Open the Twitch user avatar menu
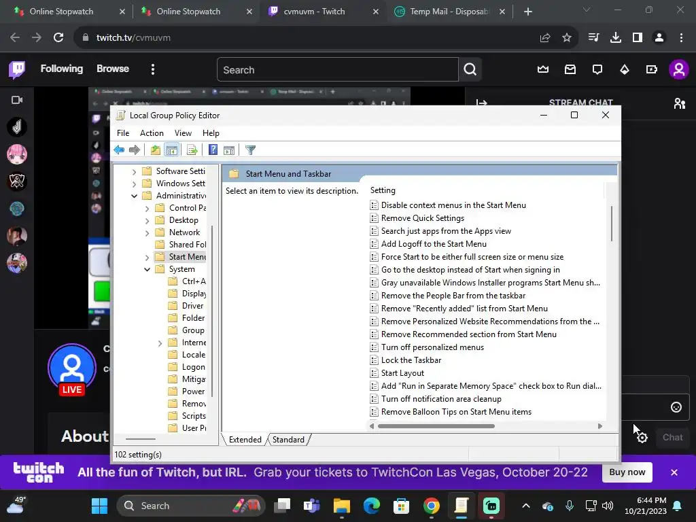 coord(679,69)
